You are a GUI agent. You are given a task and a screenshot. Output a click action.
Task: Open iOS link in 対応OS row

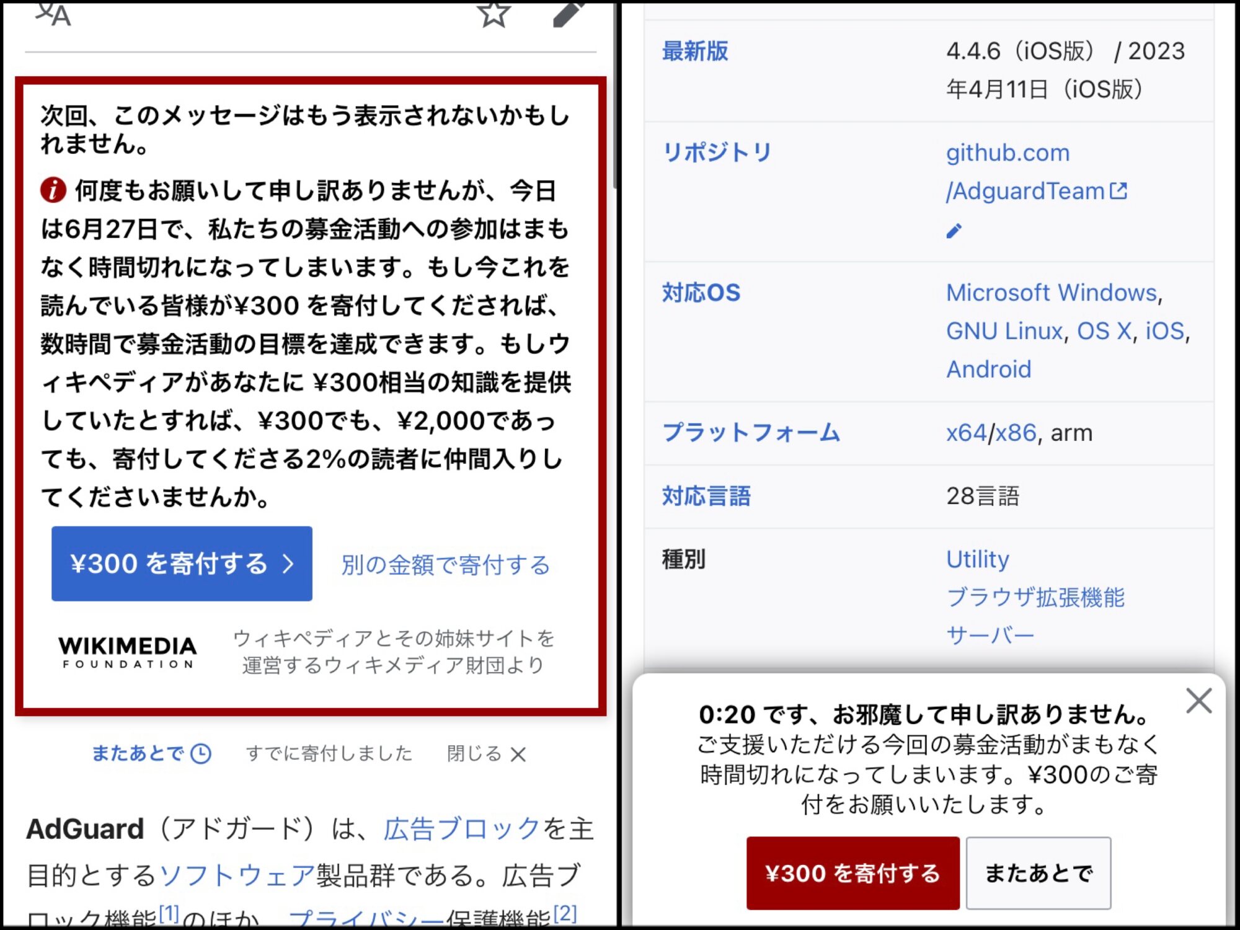click(1165, 330)
